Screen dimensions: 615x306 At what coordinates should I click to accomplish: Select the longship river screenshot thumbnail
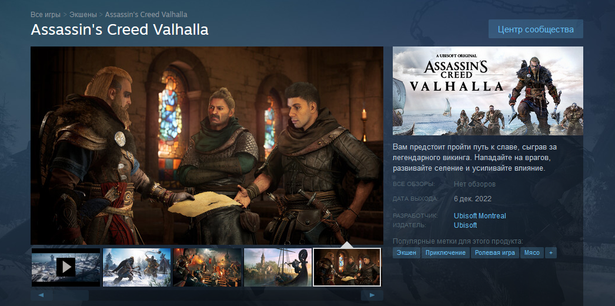278,267
